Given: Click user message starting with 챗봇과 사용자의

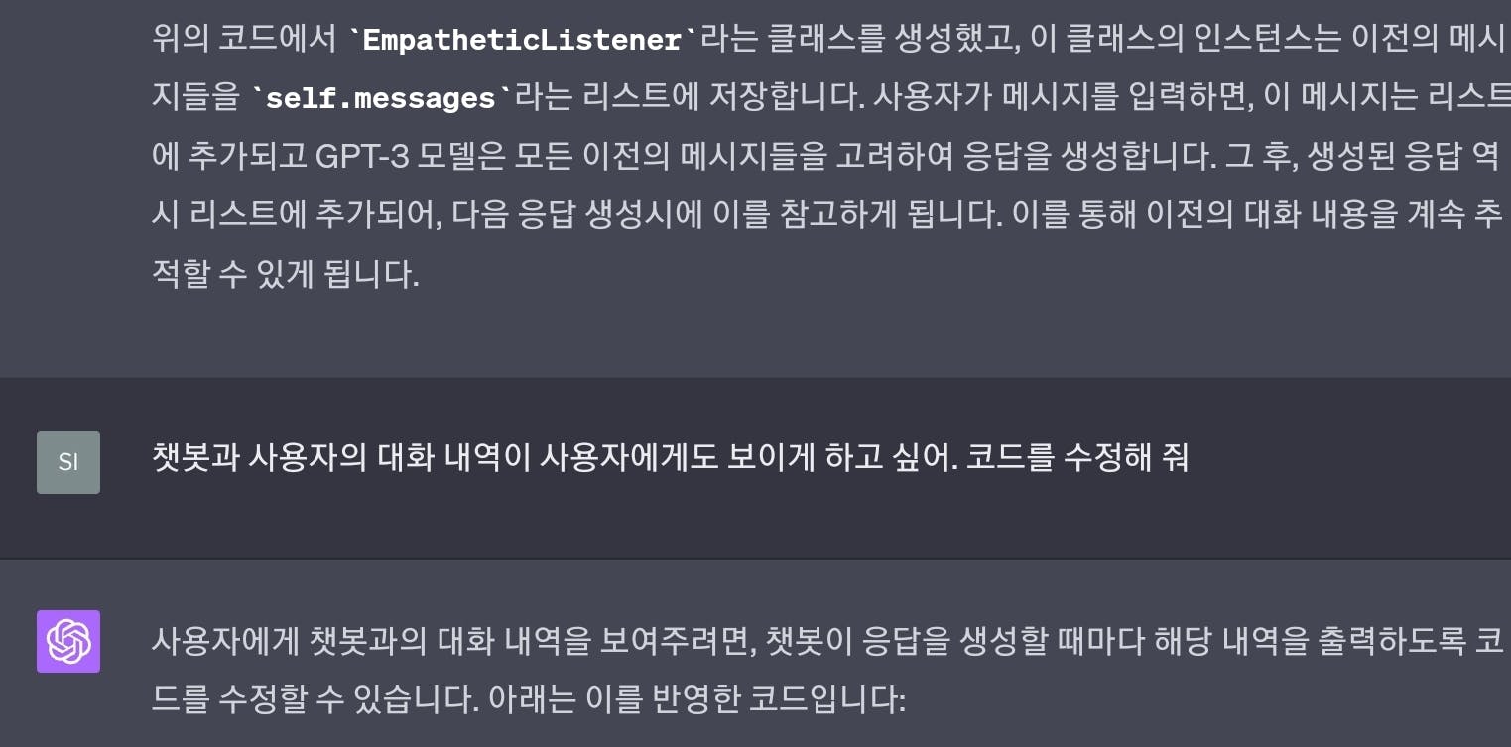Looking at the screenshot, I should [x=670, y=458].
